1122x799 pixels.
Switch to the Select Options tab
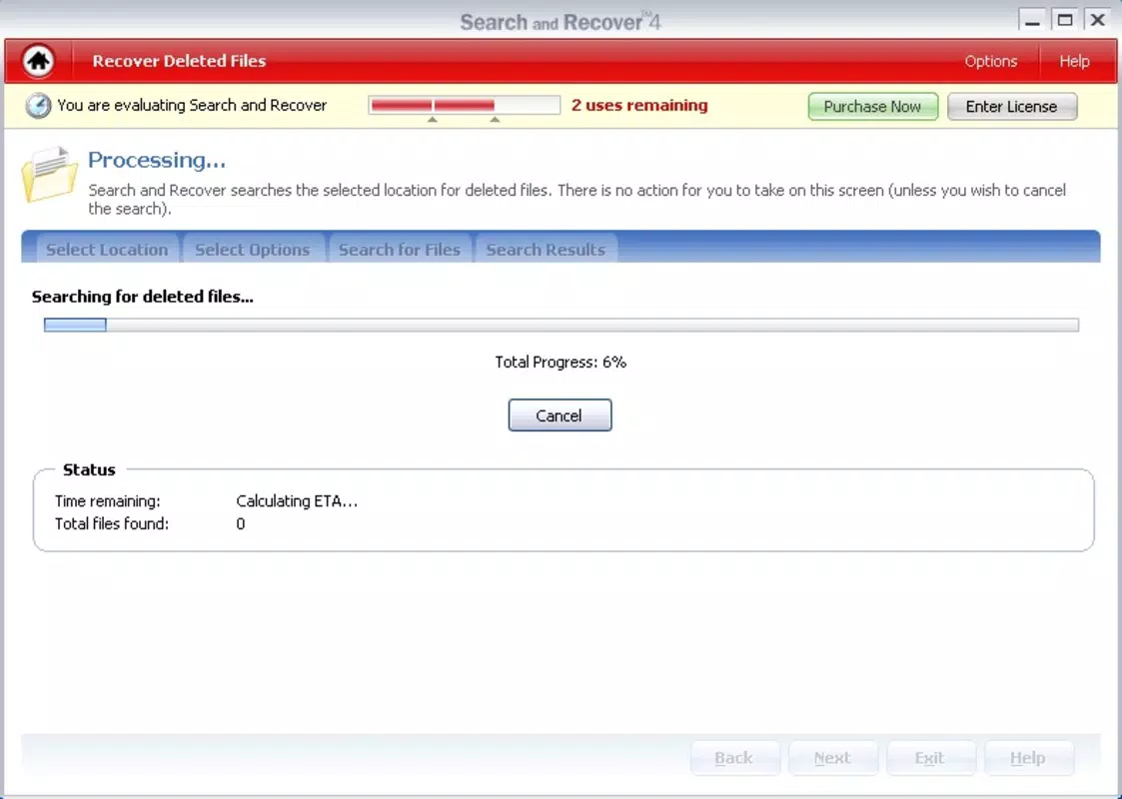(x=253, y=249)
